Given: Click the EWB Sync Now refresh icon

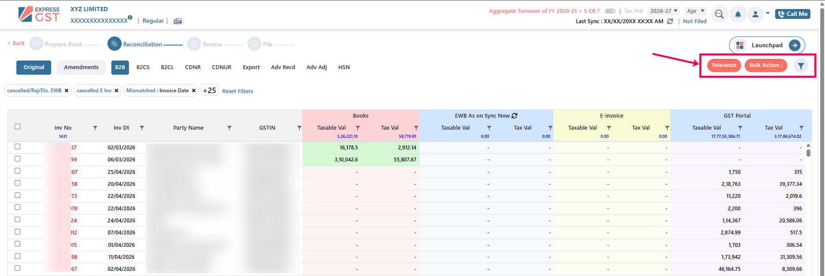Looking at the screenshot, I should [x=515, y=116].
